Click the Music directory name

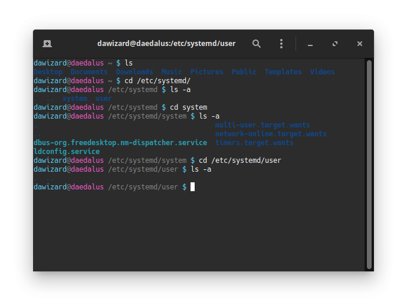(x=172, y=72)
